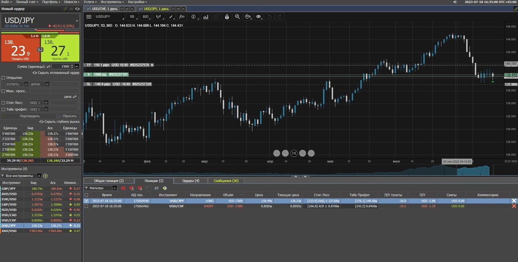This screenshot has height=262, width=518.
Task: Open the chart hamburger menu
Action: pos(89,17)
